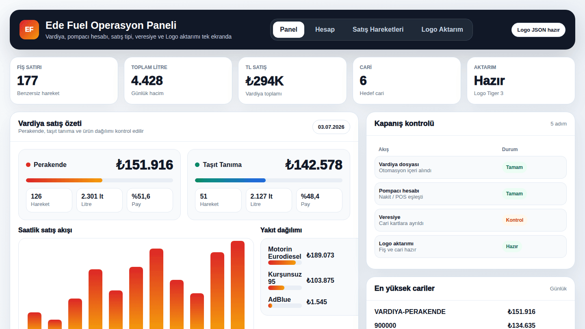
Task: Click the Motorin Eurodiesel distribution bar
Action: [285, 263]
